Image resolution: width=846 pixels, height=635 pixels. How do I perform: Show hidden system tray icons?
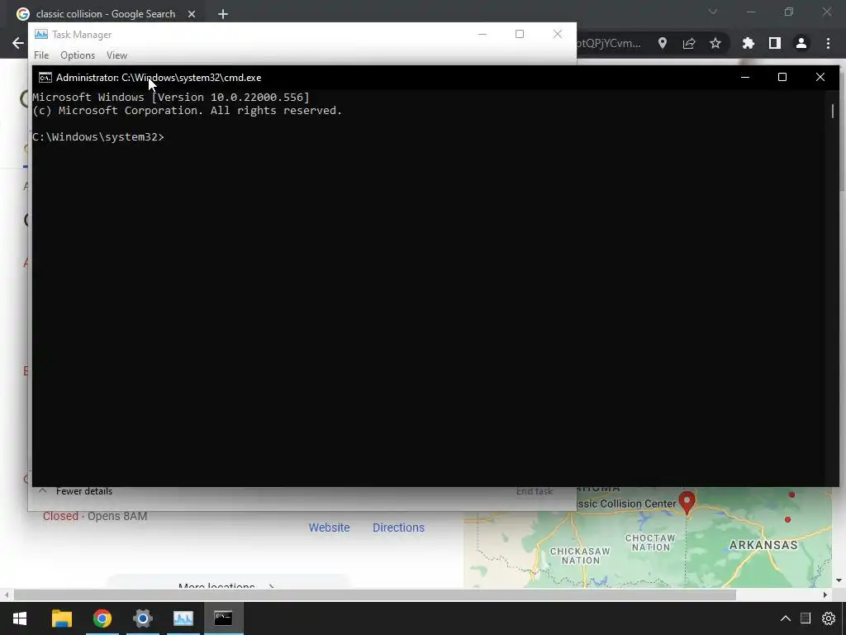(x=786, y=618)
